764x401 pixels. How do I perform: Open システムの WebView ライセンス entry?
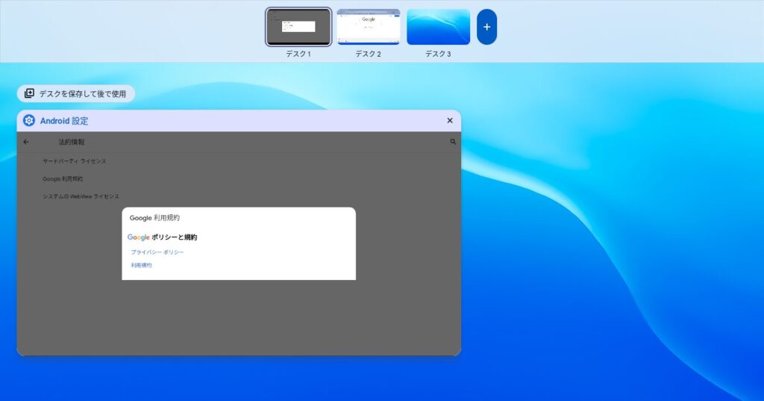[x=81, y=196]
